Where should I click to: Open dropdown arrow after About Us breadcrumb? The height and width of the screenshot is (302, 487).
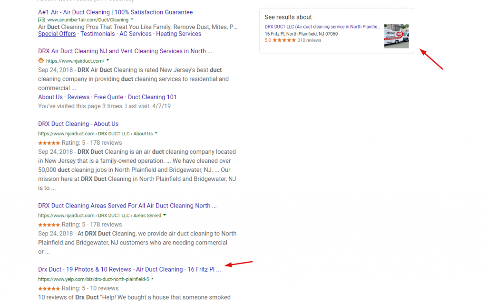point(156,133)
